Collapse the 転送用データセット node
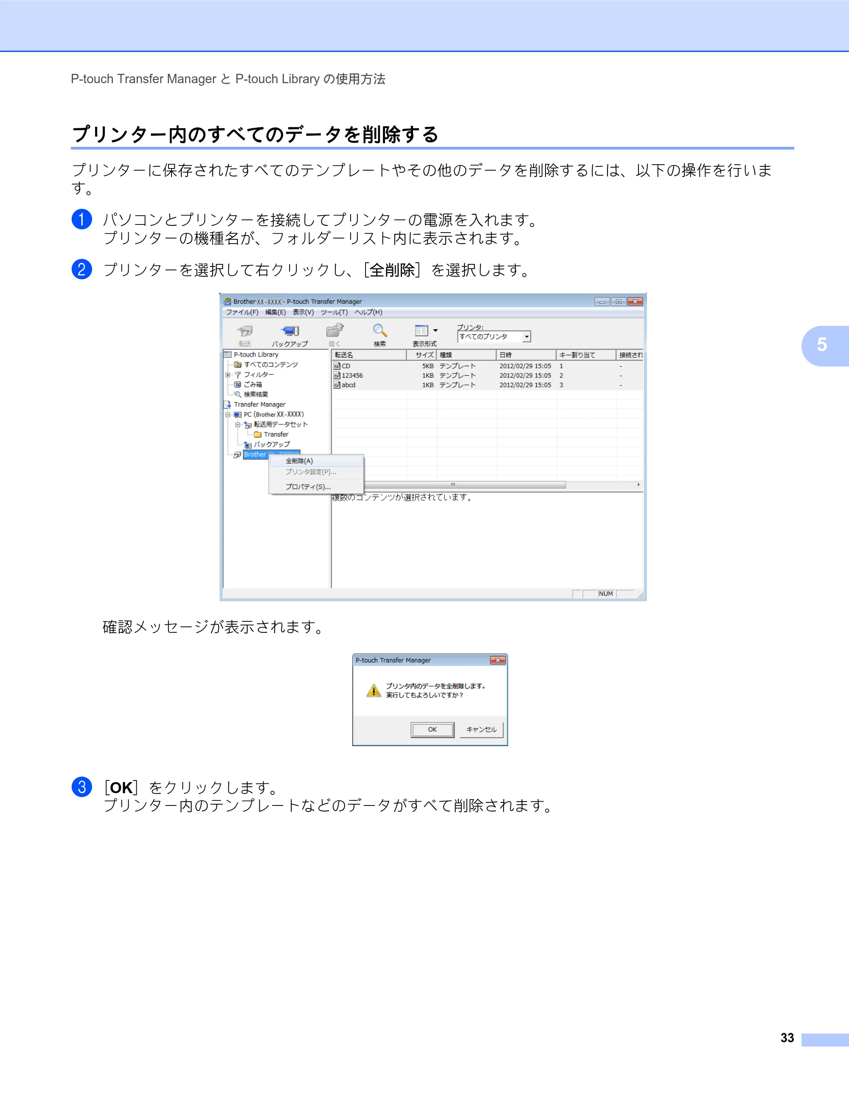 tap(238, 425)
